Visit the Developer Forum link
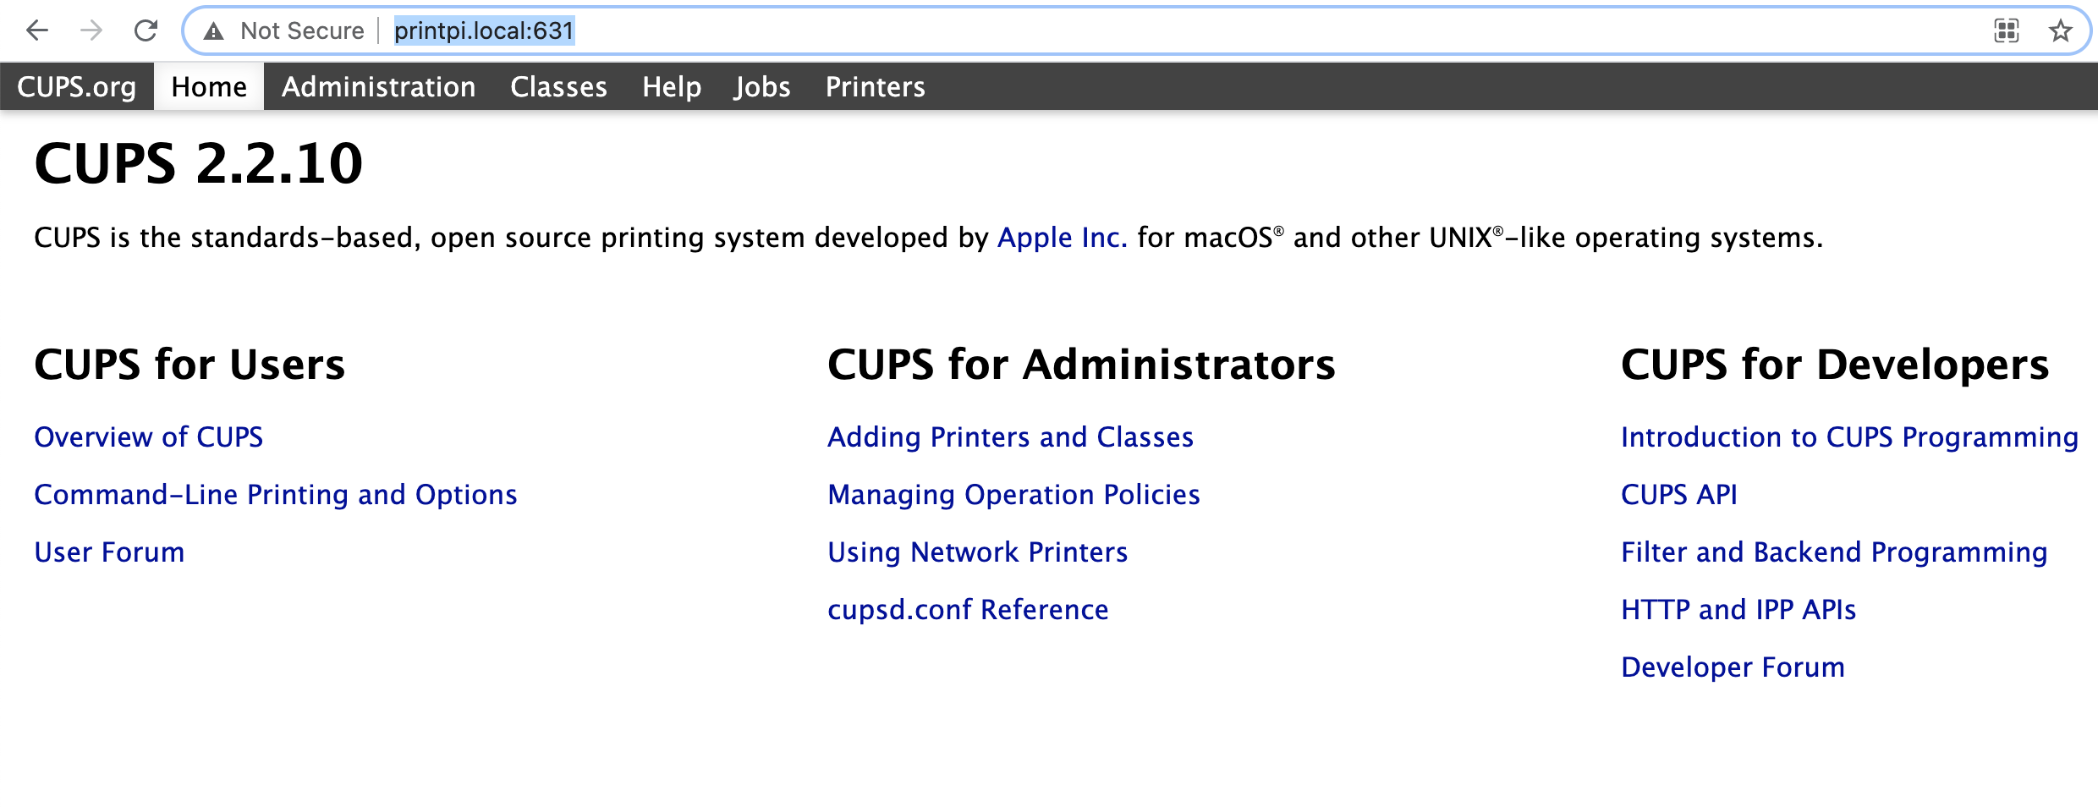The image size is (2098, 807). [1733, 667]
